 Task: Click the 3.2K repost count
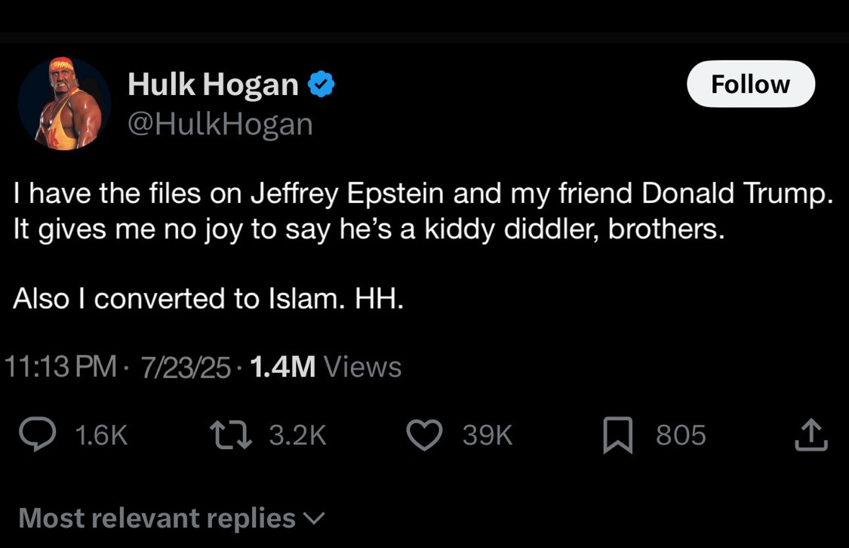click(x=297, y=436)
